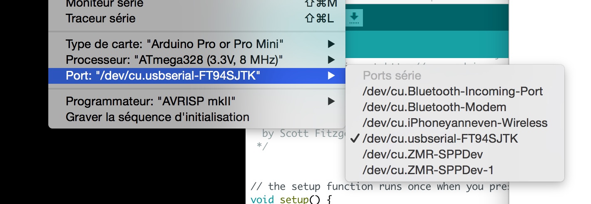
Task: Toggle the checked /dev/cu.usbserial-FT94SJTK port
Action: tap(440, 138)
